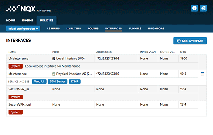Click the System badge under LMaintenance

pos(16,66)
